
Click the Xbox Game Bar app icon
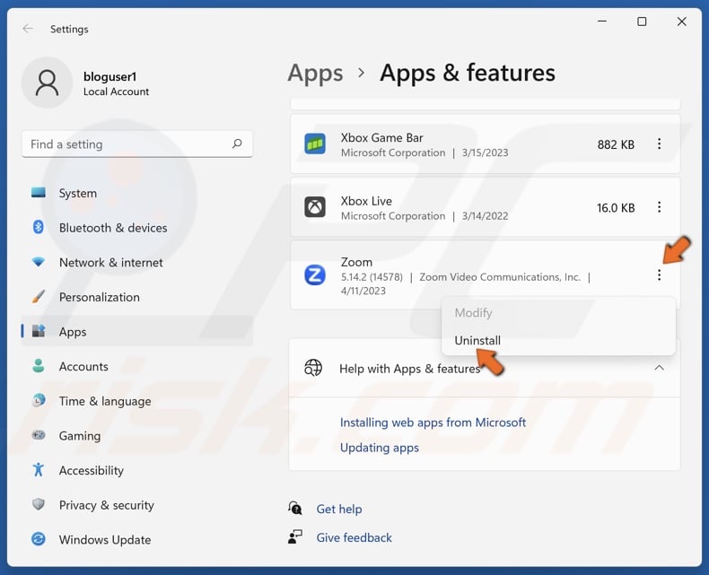[315, 144]
